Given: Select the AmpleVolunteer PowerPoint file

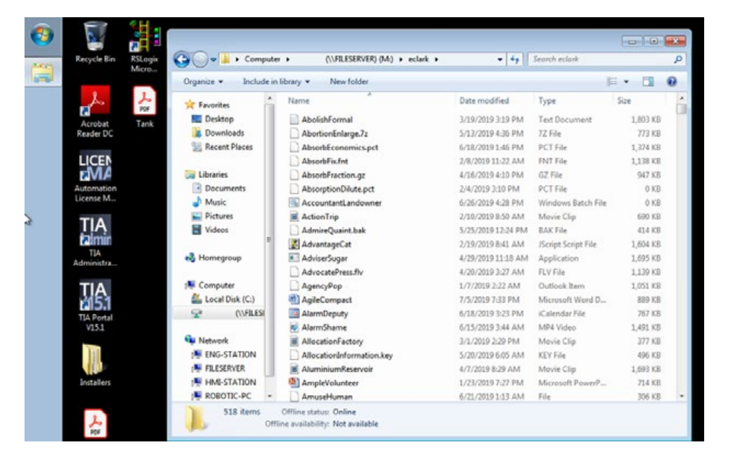Looking at the screenshot, I should point(323,383).
